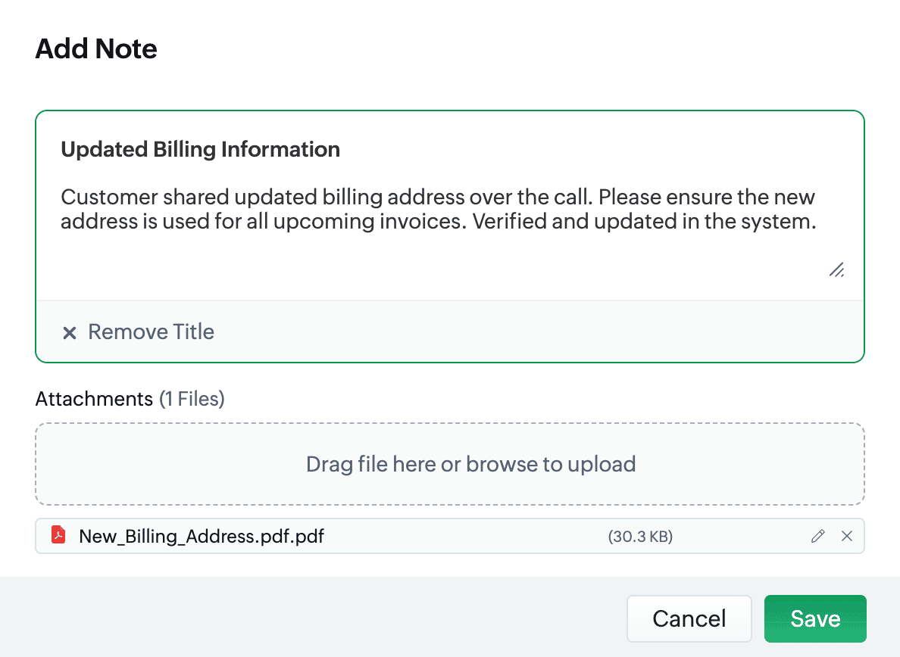Remove New_Billing_Address attachment with its X icon
The width and height of the screenshot is (900, 657).
click(x=847, y=536)
